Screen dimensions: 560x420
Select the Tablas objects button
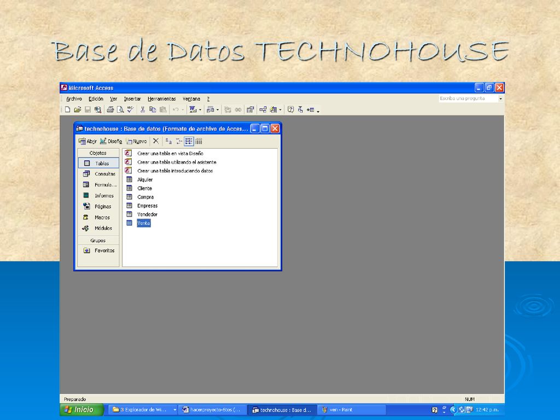pos(98,163)
